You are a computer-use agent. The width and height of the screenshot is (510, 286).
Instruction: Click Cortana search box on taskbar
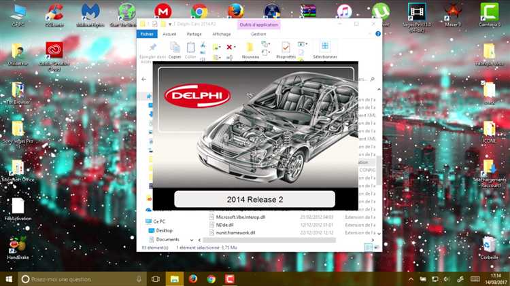coord(82,279)
